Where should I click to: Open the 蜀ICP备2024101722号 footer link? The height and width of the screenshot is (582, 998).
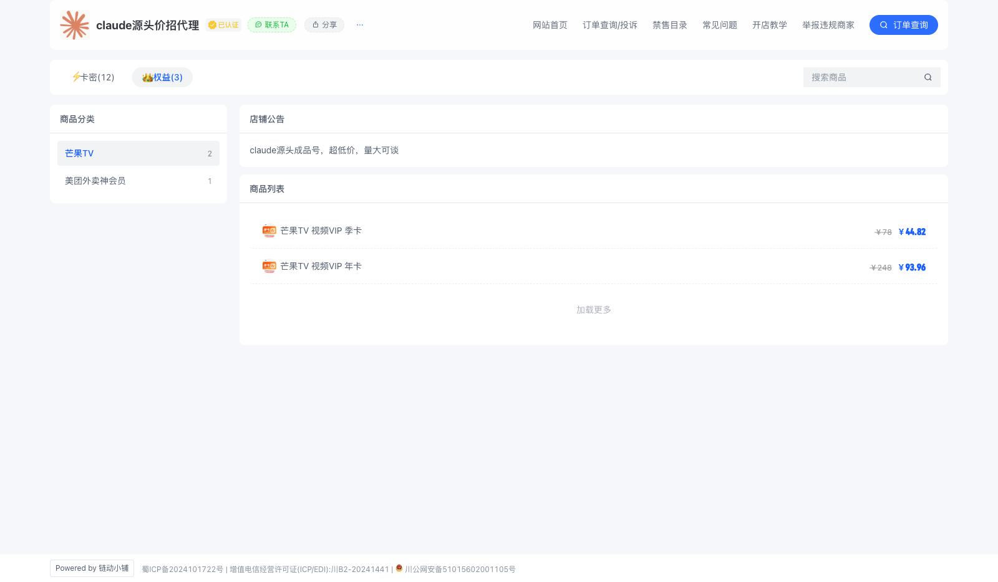click(183, 570)
